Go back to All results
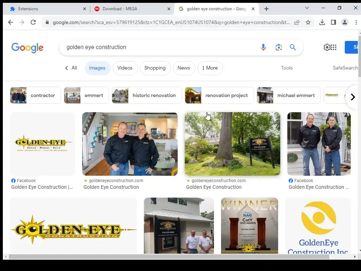Image resolution: width=361 pixels, height=271 pixels. [71, 68]
